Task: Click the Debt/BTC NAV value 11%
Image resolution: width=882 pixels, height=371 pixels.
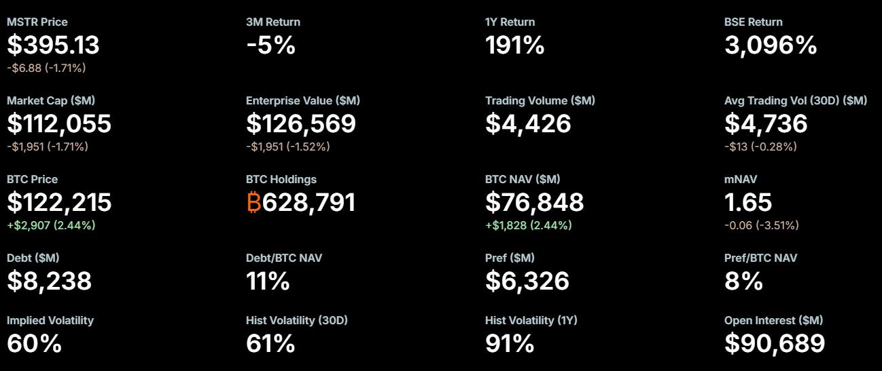Action: [268, 281]
